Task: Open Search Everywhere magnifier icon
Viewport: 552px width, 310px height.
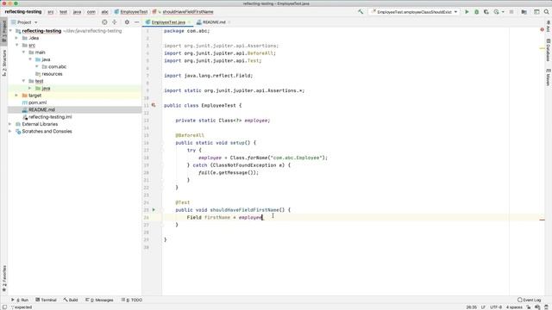Action: click(546, 12)
